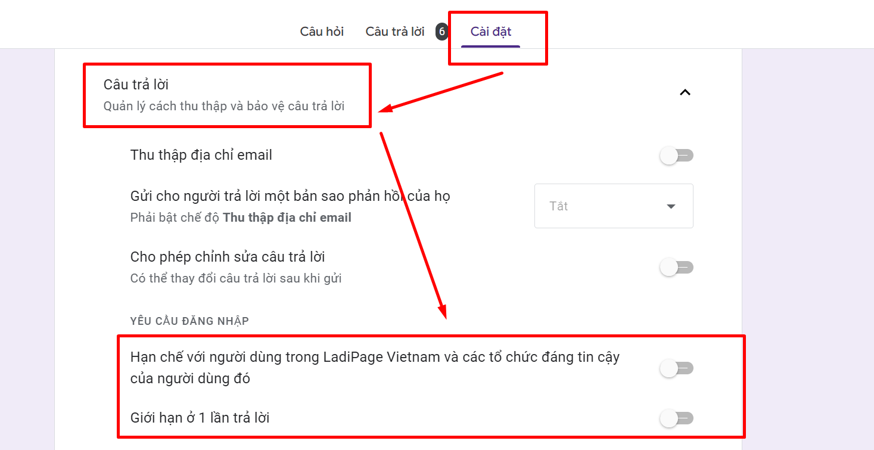Click the Câu trả lời section heading
This screenshot has height=450, width=874.
136,85
